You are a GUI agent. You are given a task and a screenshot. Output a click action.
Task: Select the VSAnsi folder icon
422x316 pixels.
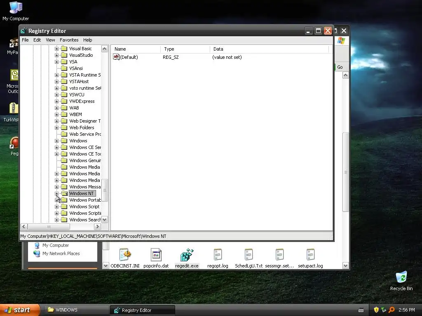(64, 68)
